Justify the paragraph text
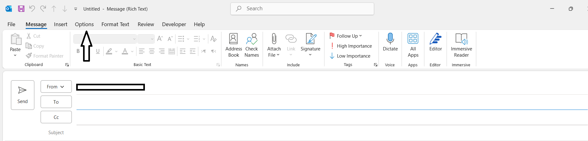This screenshot has width=588, height=141. 172,51
